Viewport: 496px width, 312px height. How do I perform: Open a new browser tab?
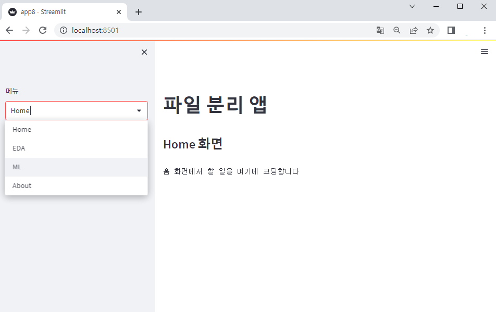[138, 12]
